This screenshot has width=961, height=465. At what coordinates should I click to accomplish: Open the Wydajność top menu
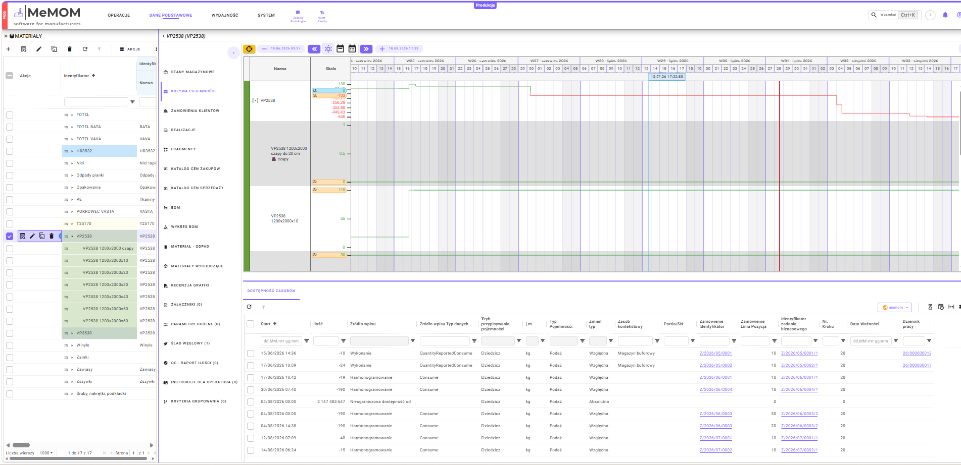pos(225,15)
